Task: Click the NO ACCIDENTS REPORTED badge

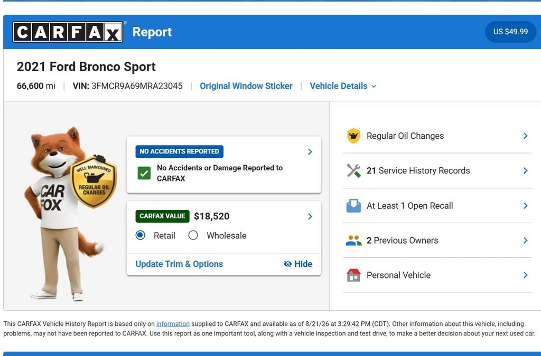Action: point(180,151)
